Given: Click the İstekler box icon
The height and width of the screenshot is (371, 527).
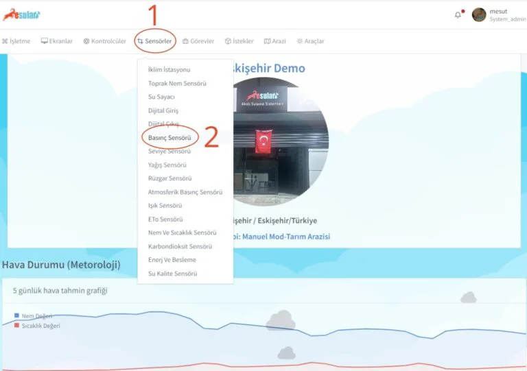Looking at the screenshot, I should pos(228,41).
